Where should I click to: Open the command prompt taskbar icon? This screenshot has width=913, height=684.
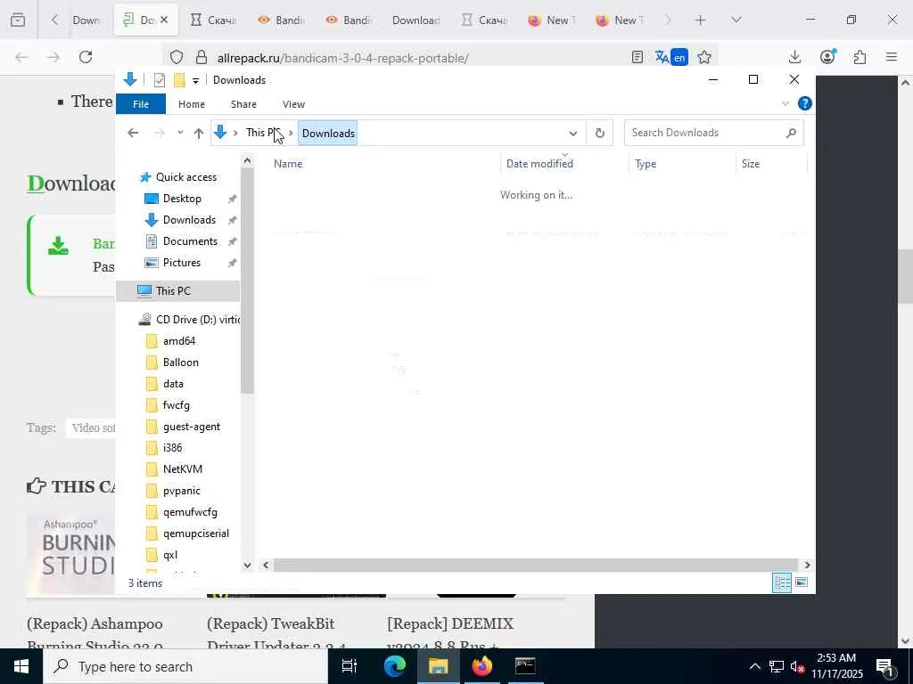525,666
